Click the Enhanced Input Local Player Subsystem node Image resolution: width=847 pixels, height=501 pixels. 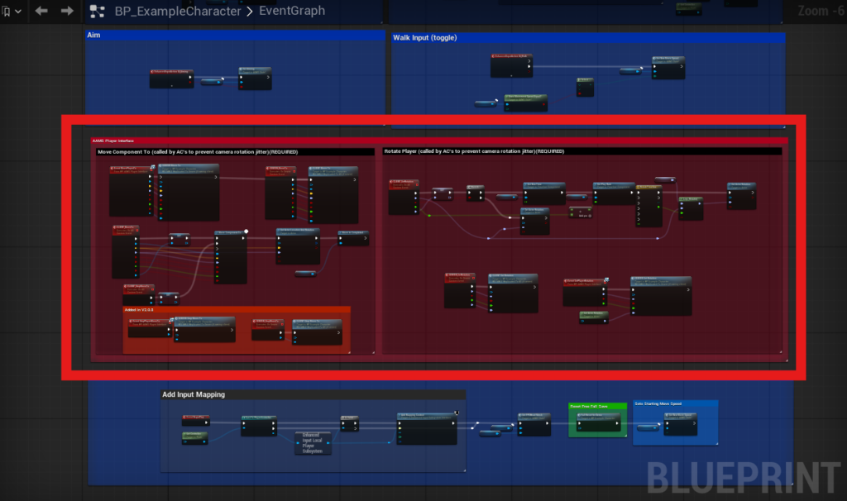tap(313, 442)
